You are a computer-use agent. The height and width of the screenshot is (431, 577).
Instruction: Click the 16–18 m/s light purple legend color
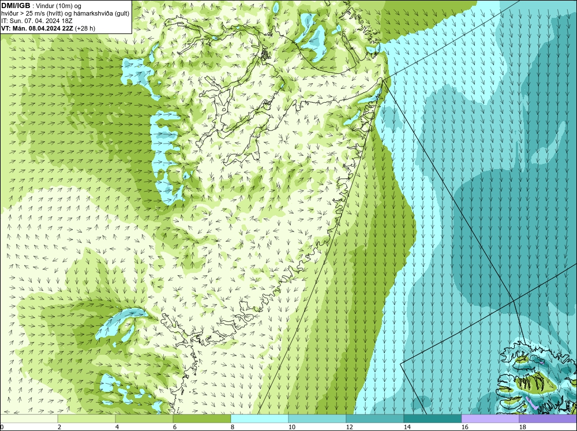pos(490,419)
